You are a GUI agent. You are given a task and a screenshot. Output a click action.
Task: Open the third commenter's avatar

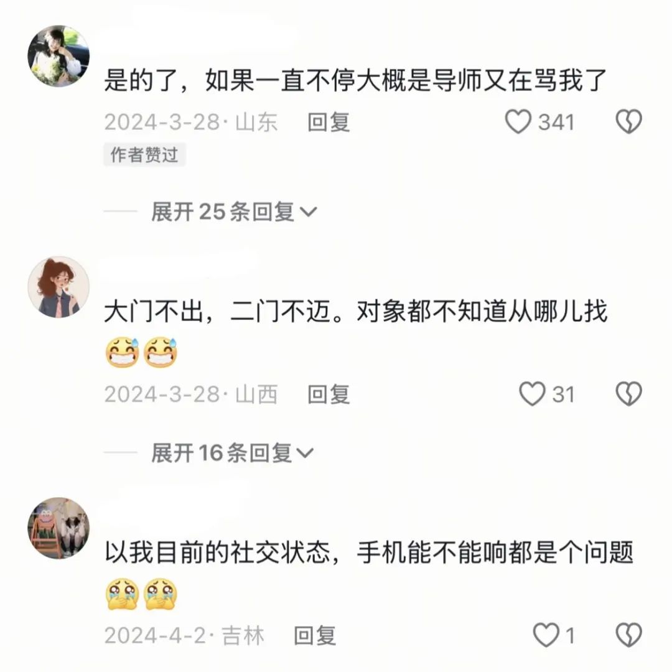click(58, 528)
